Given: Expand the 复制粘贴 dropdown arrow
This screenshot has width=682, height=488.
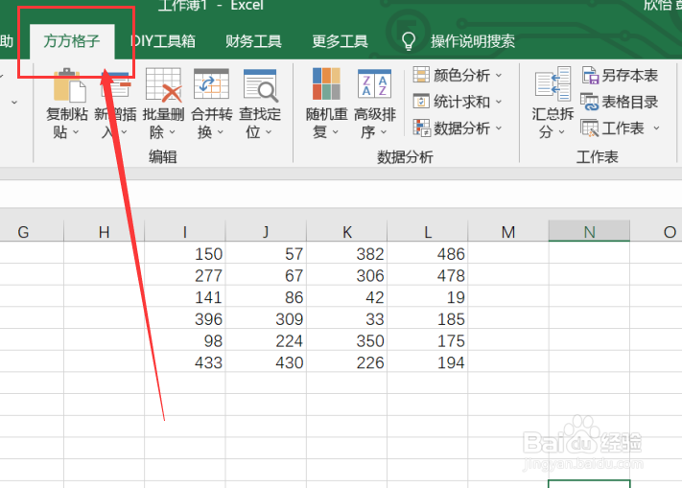Looking at the screenshot, I should click(76, 131).
